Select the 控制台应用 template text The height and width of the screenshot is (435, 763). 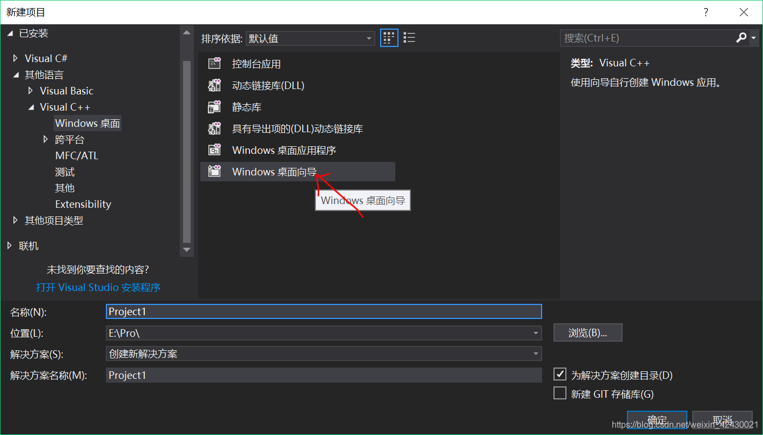coord(256,64)
